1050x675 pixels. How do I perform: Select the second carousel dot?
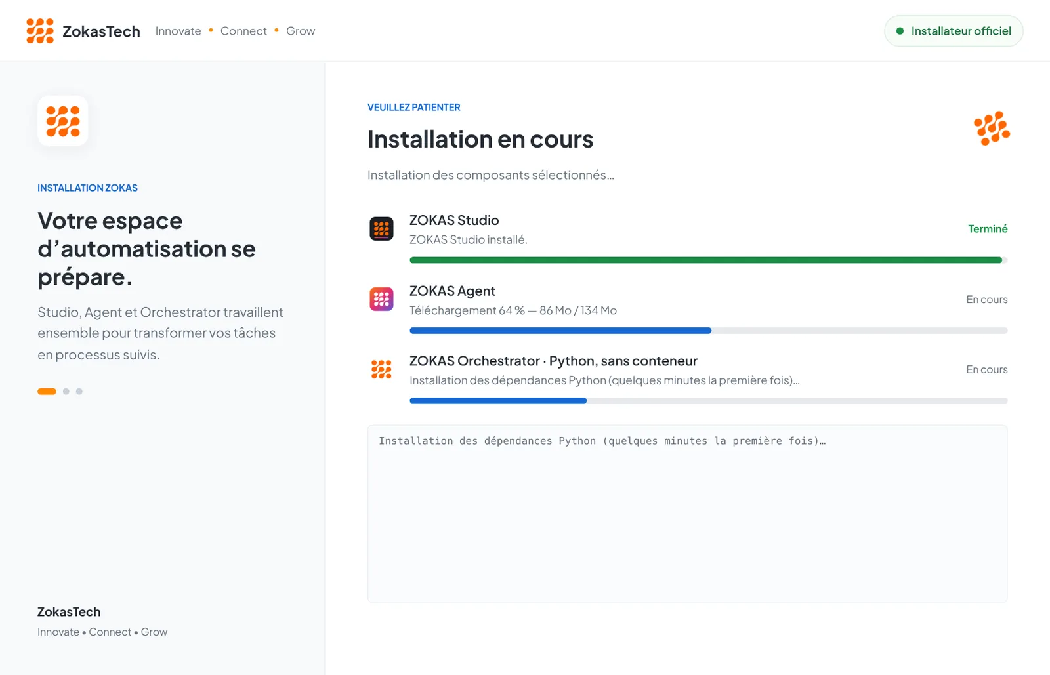[x=66, y=392]
